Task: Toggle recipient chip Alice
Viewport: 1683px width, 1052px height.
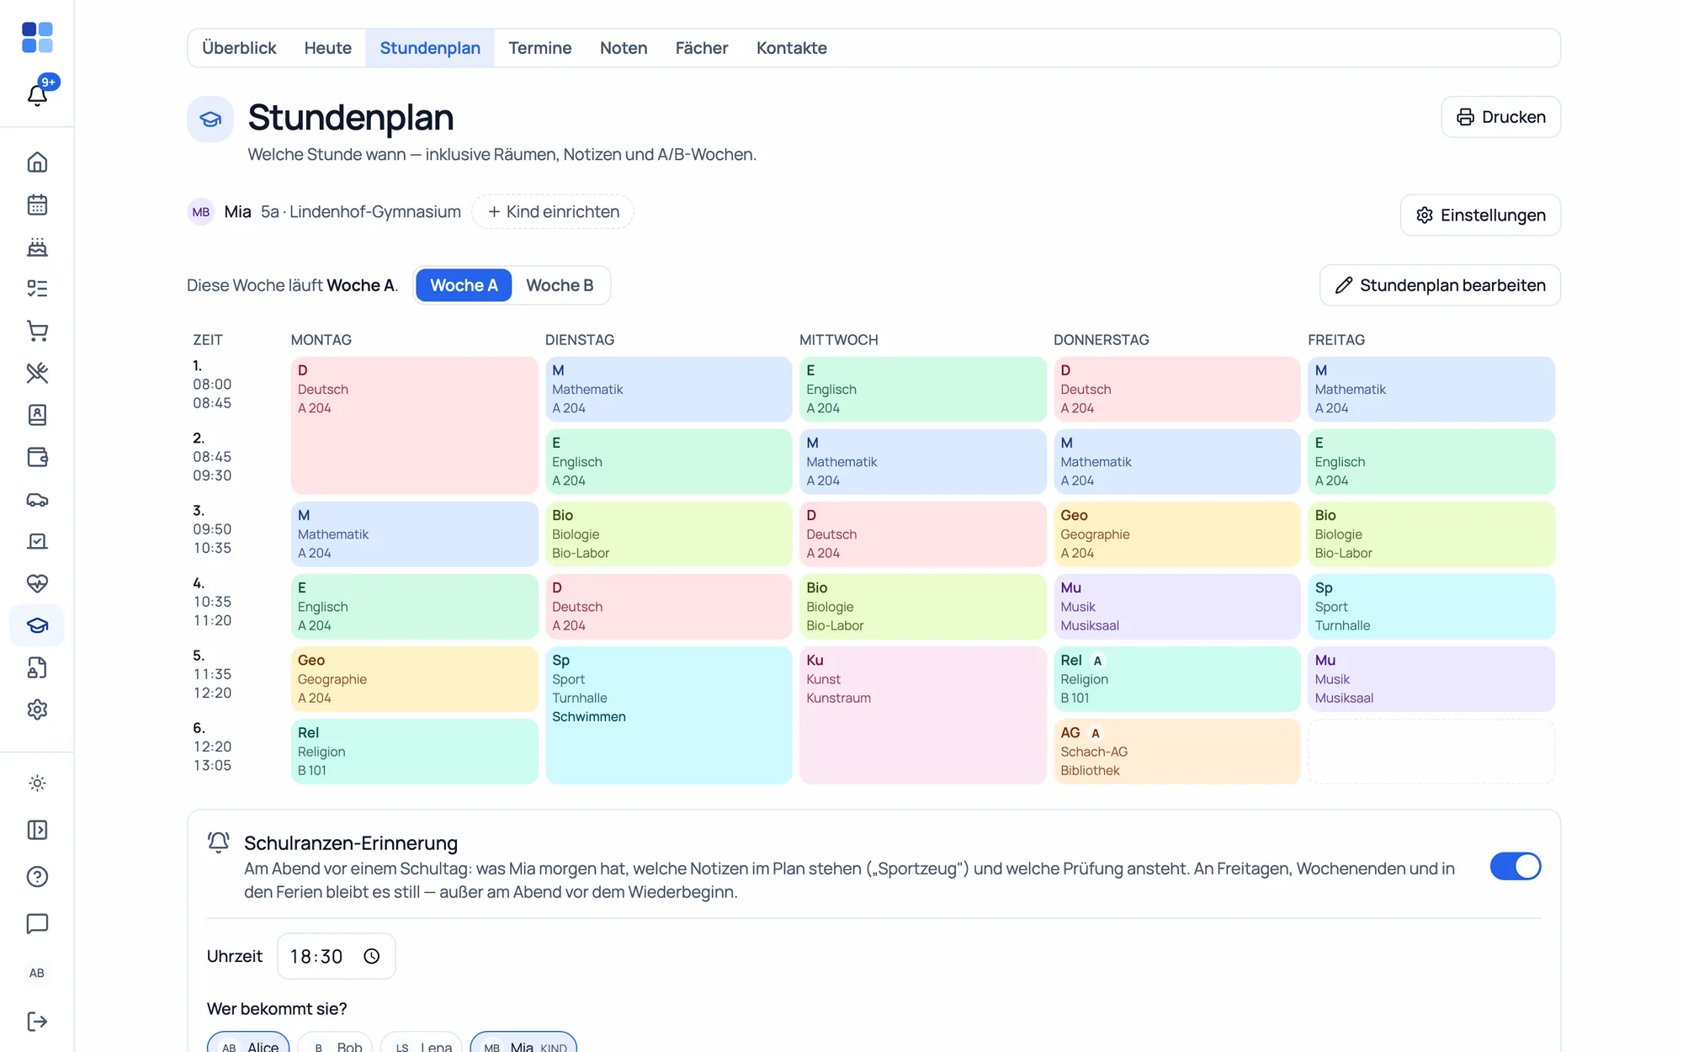Action: point(248,1044)
